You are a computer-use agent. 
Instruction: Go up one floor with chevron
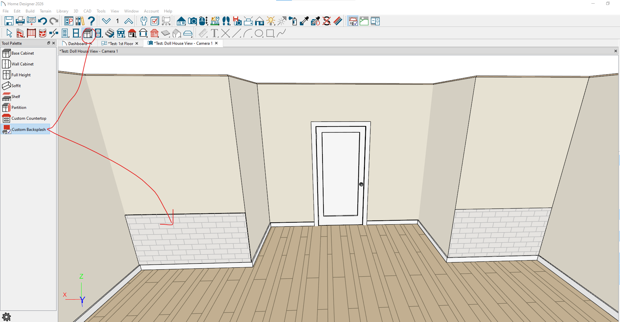tap(129, 21)
